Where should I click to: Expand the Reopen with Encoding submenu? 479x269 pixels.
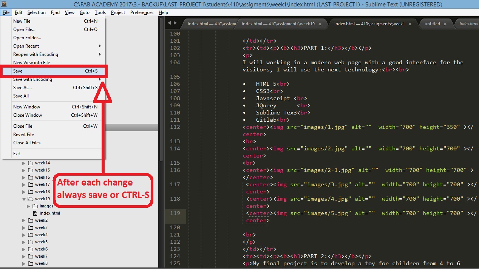coord(53,54)
